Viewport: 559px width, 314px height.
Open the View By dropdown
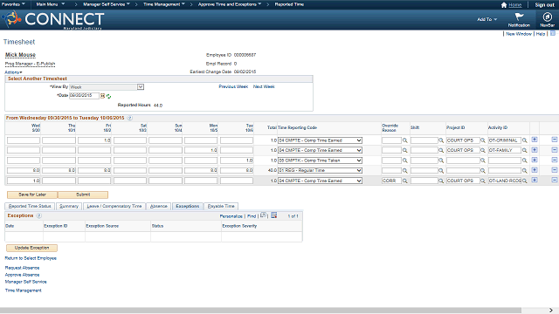[x=107, y=87]
